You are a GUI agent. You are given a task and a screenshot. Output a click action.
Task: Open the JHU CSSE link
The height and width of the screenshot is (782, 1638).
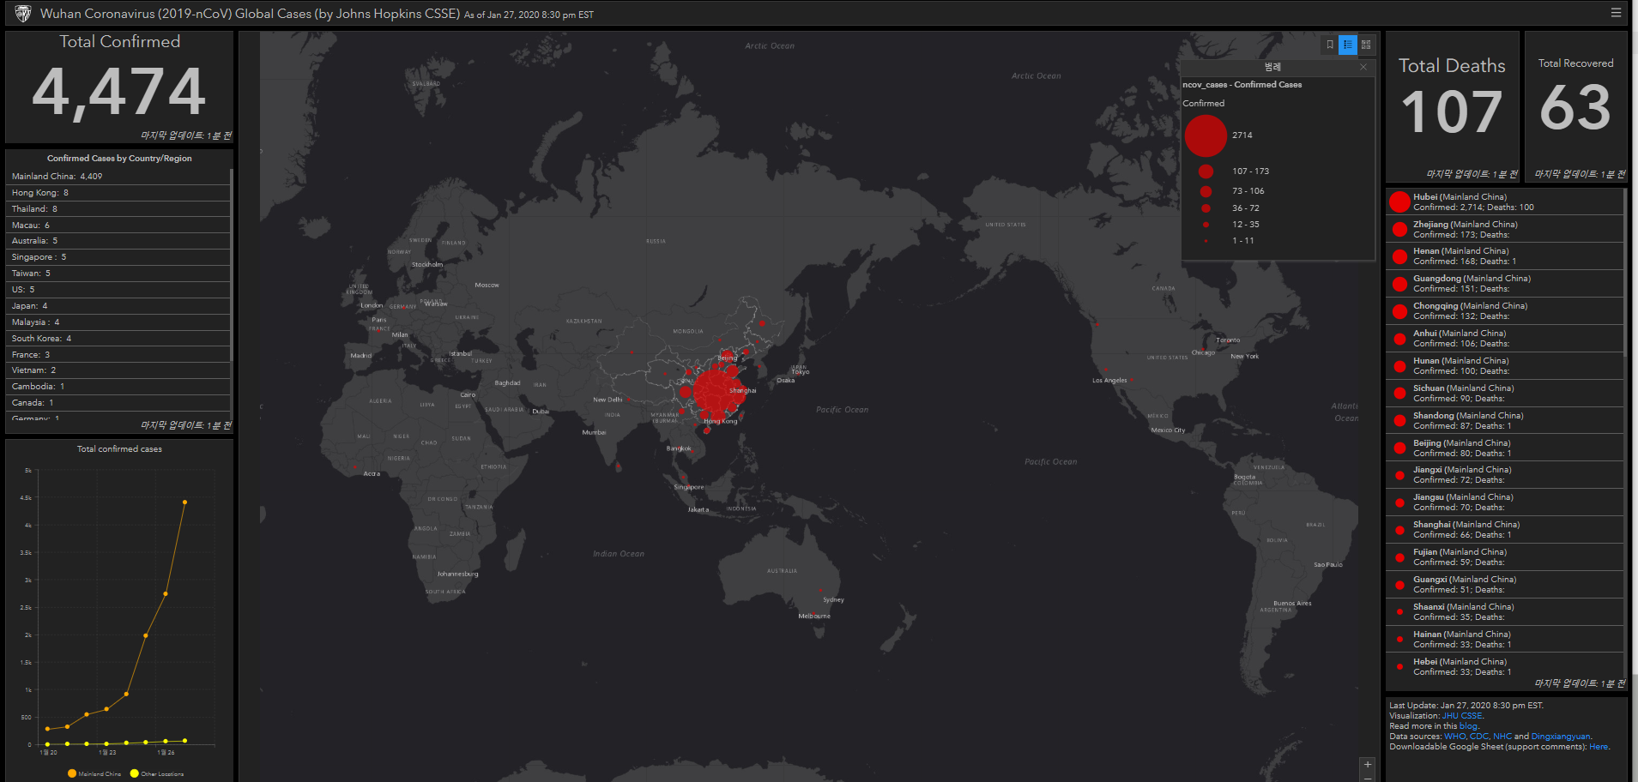[1462, 716]
